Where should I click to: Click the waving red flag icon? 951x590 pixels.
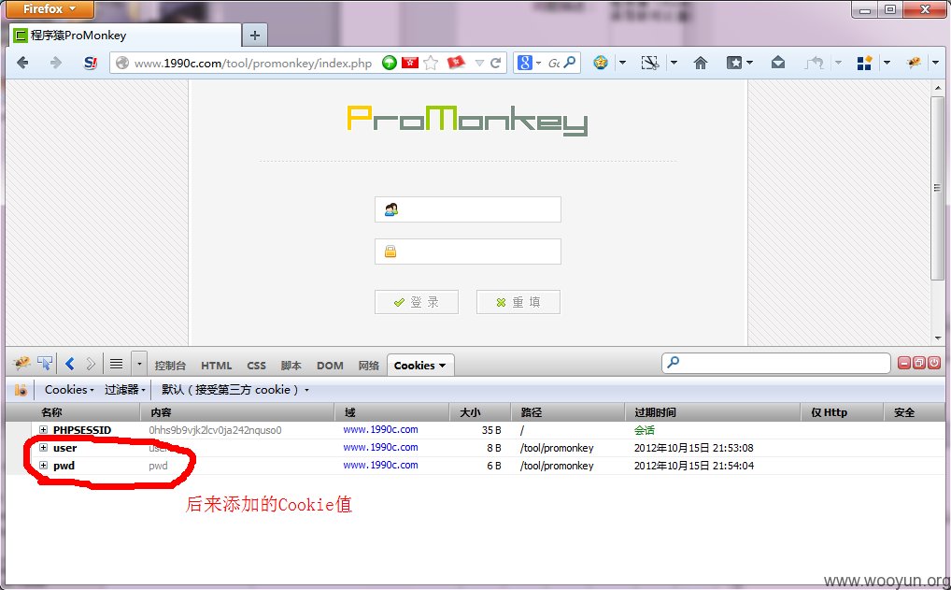click(456, 63)
